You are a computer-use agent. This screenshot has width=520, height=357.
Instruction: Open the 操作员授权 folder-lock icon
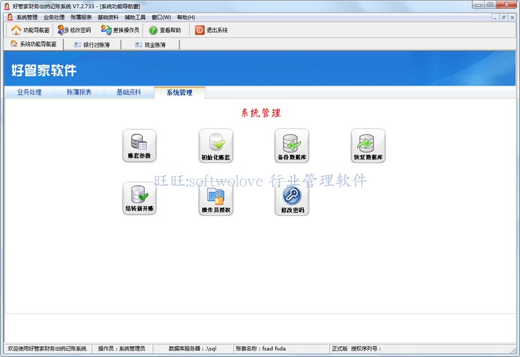point(216,198)
